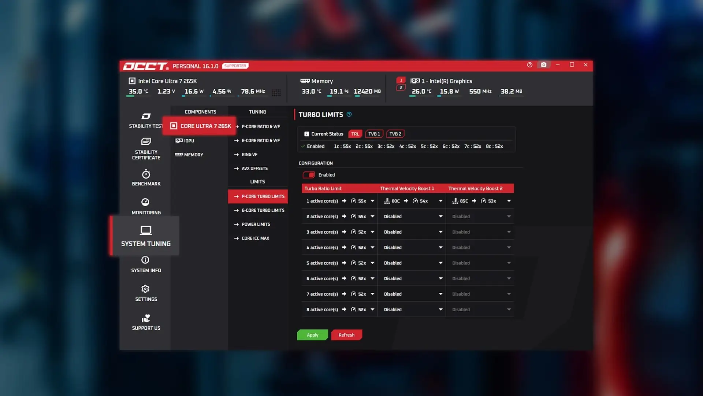Toggle the TVB 1 status filter

[x=374, y=134]
